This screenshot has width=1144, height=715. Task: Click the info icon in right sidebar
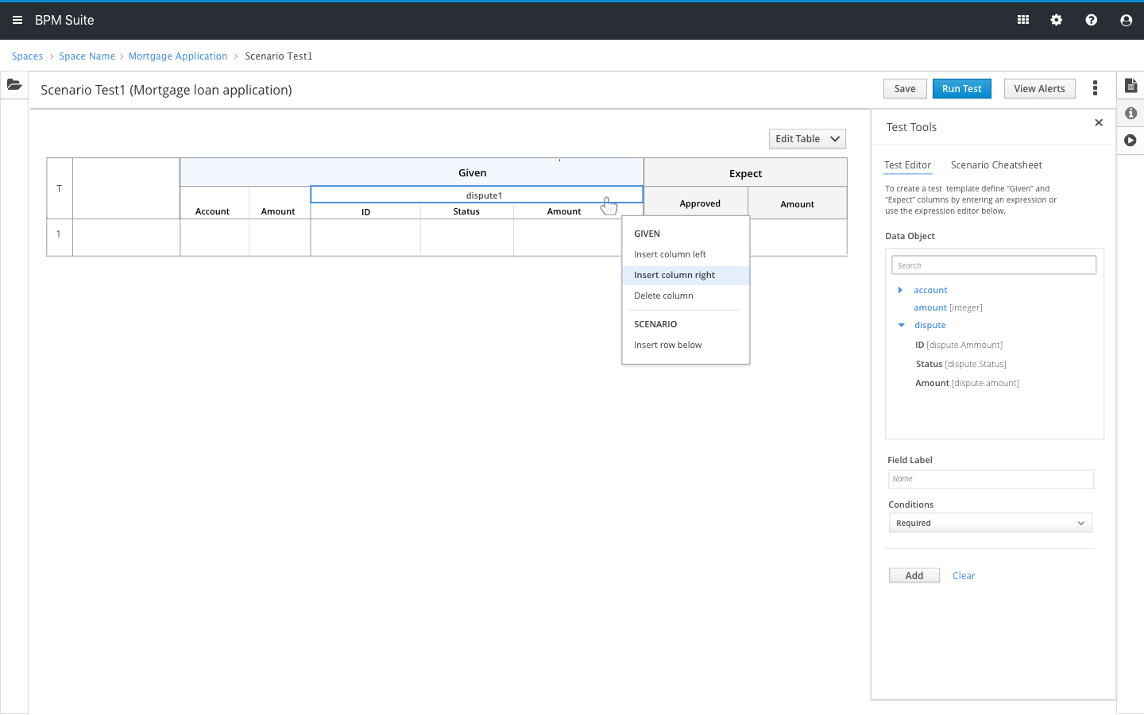(1130, 113)
